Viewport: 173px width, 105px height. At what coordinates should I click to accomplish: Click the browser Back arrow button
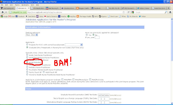pyautogui.click(x=3, y=12)
